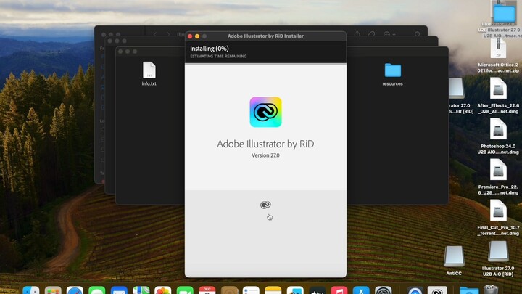Select Photoshop 24.0 U2B AIO dmg on desktop
Image resolution: width=522 pixels, height=294 pixels.
click(498, 136)
